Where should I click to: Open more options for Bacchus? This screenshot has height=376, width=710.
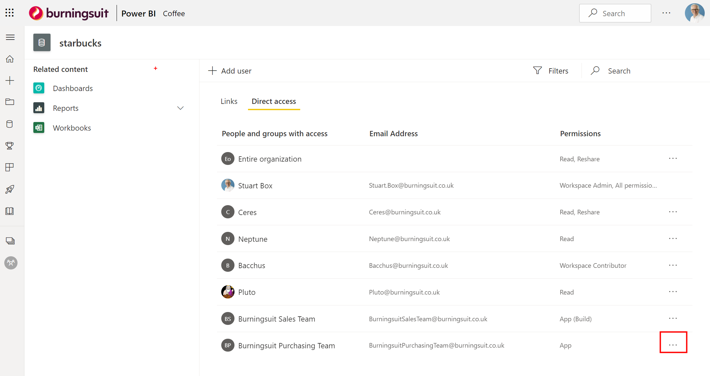point(673,265)
